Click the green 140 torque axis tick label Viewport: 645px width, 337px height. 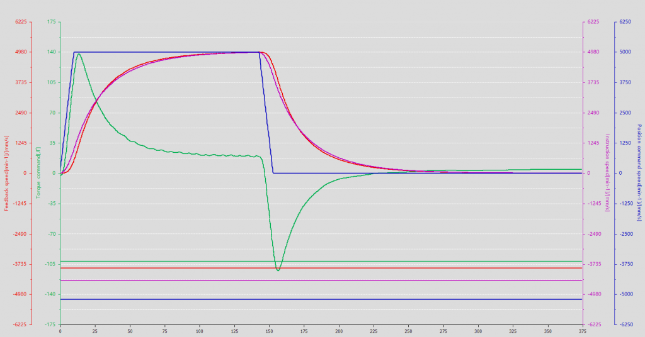(x=51, y=52)
